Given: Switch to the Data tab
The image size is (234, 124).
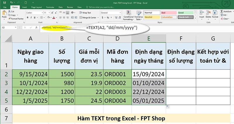Looking at the screenshot, I should click(x=61, y=7).
